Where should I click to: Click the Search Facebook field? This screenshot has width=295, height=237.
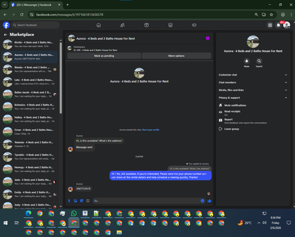(x=35, y=25)
